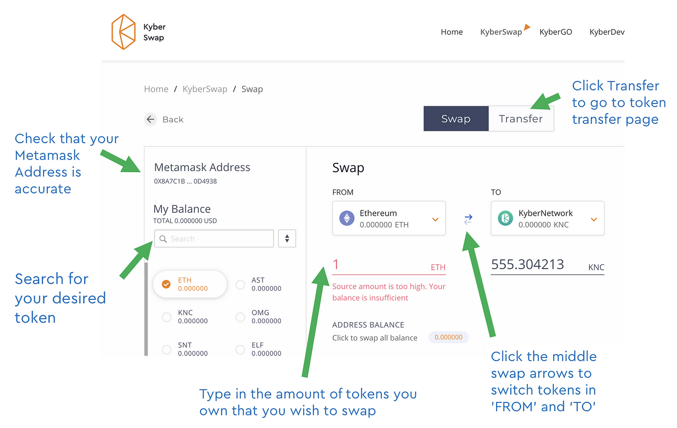The image size is (677, 428).
Task: Open the Home menu item
Action: point(452,32)
